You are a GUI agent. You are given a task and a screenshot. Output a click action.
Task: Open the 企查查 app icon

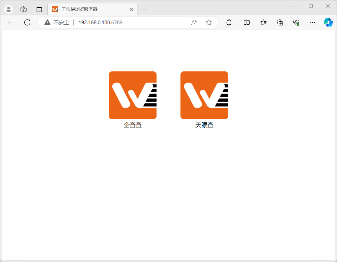pos(133,95)
